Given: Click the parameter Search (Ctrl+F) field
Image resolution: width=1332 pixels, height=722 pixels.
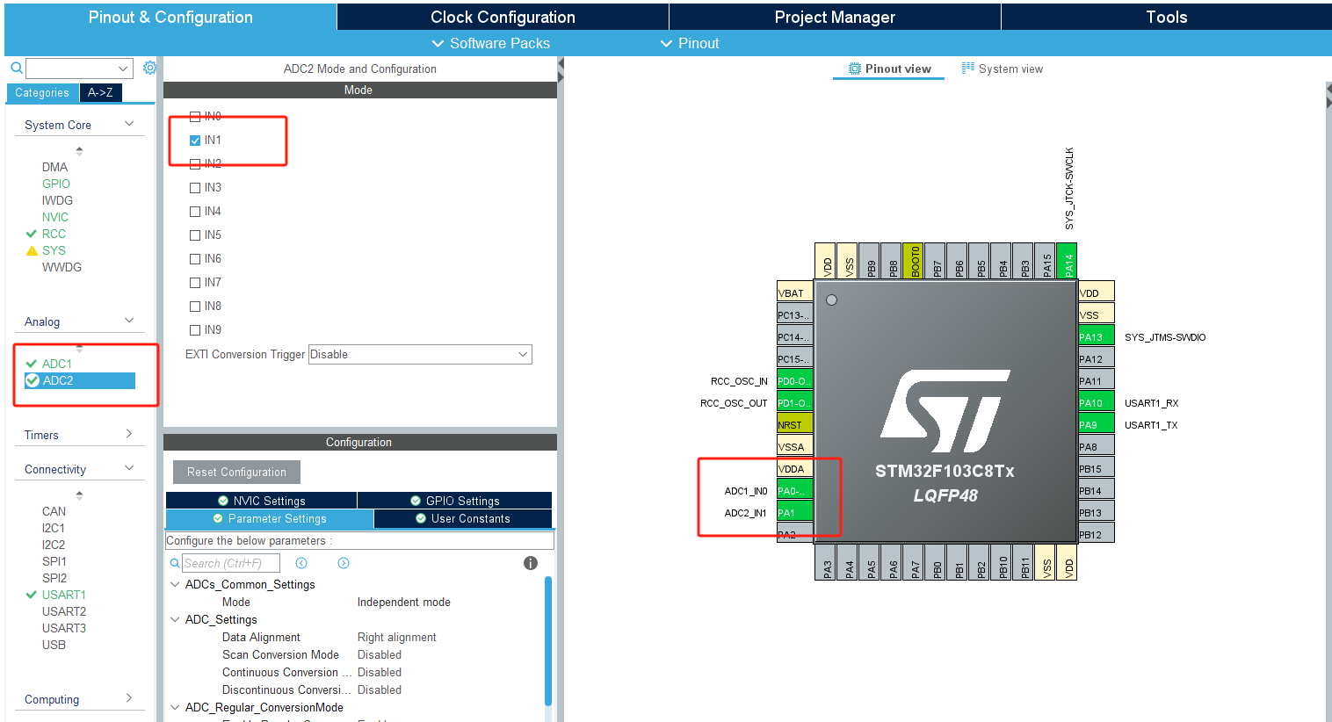Looking at the screenshot, I should click(230, 563).
